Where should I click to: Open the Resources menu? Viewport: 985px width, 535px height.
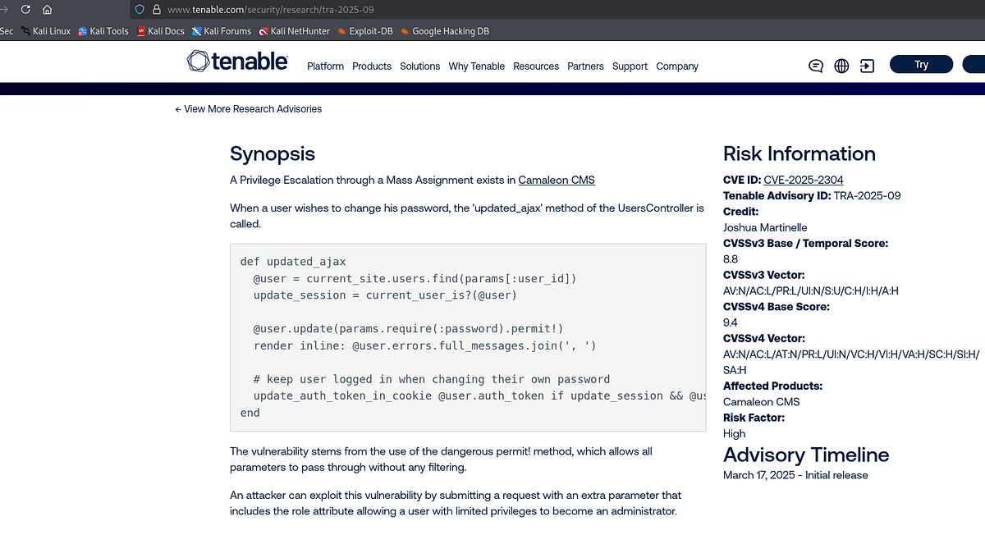(536, 66)
